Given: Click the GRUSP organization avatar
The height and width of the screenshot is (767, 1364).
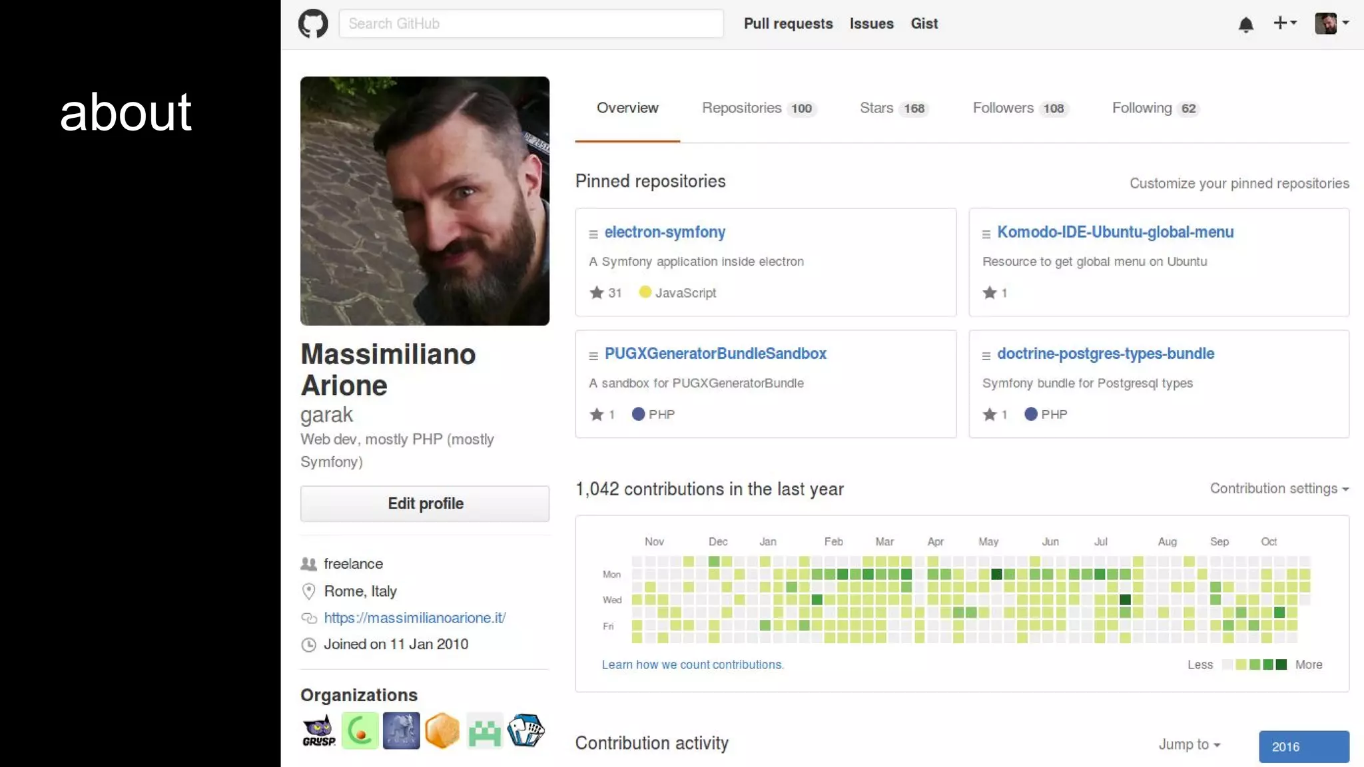Looking at the screenshot, I should click(319, 731).
